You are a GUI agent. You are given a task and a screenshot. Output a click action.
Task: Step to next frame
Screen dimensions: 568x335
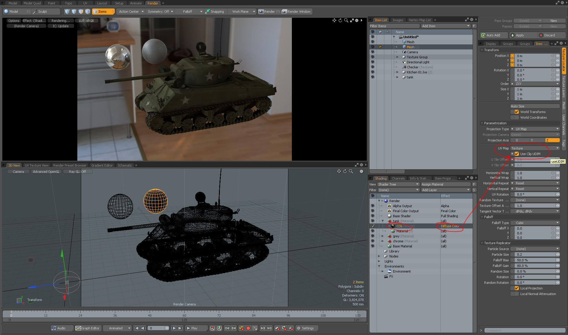coord(174,328)
